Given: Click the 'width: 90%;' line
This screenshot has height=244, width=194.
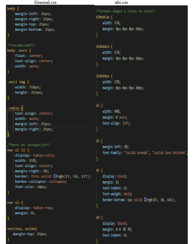Looking at the screenshot, I should click(x=111, y=111).
